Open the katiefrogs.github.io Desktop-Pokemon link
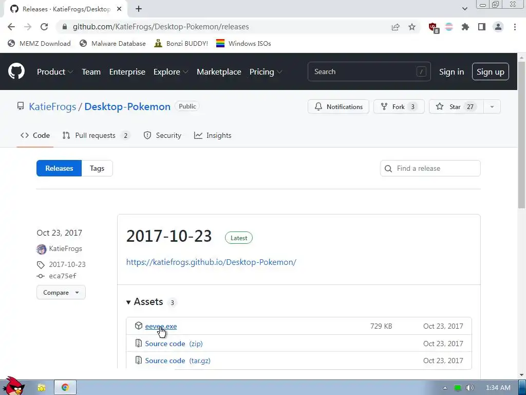Image resolution: width=526 pixels, height=395 pixels. click(211, 262)
